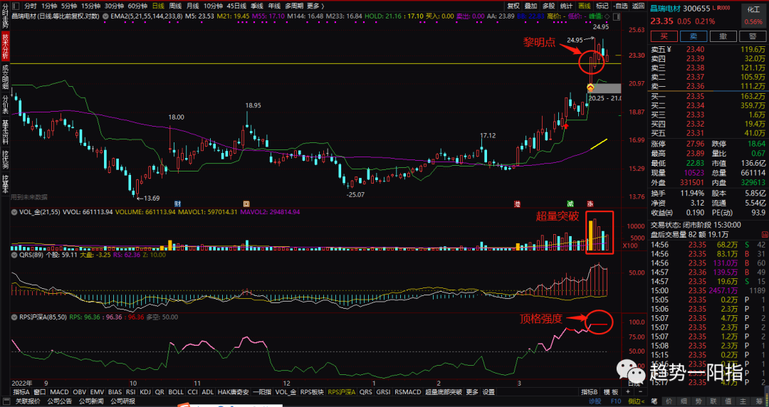The height and width of the screenshot is (407, 769).
Task: Open the 技术分析 side tab
Action: pyautogui.click(x=5, y=46)
